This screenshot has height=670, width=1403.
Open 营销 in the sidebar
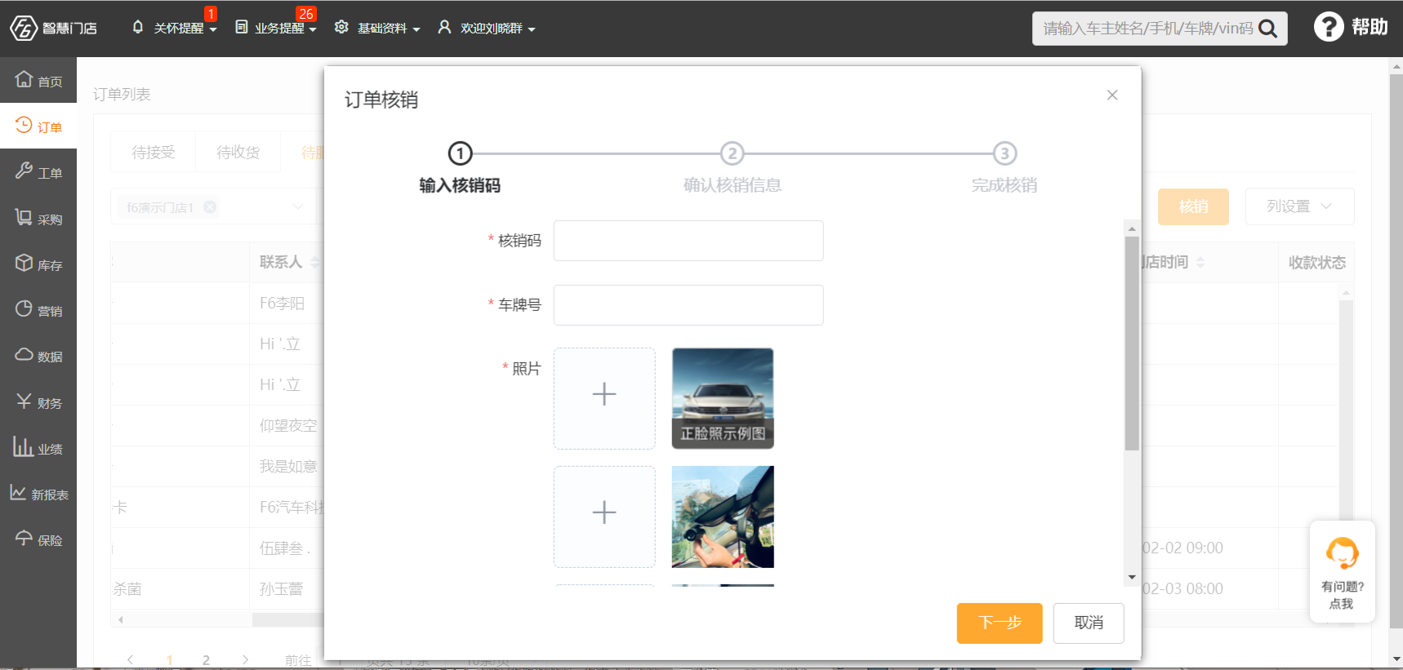(38, 309)
